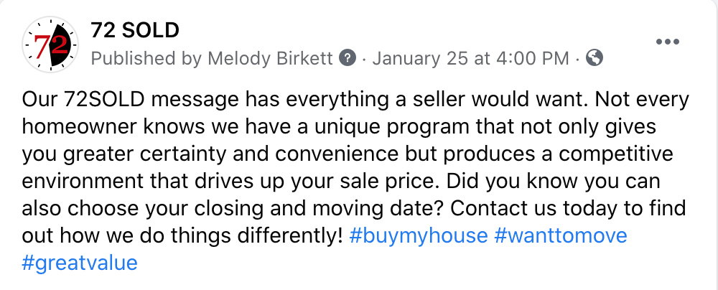This screenshot has width=718, height=290.
Task: Follow the #greatvalue hashtag
Action: click(80, 263)
